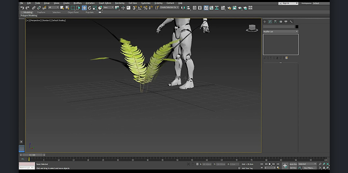348x173 pixels.
Task: Open the Tools menu
Action: pos(37,3)
